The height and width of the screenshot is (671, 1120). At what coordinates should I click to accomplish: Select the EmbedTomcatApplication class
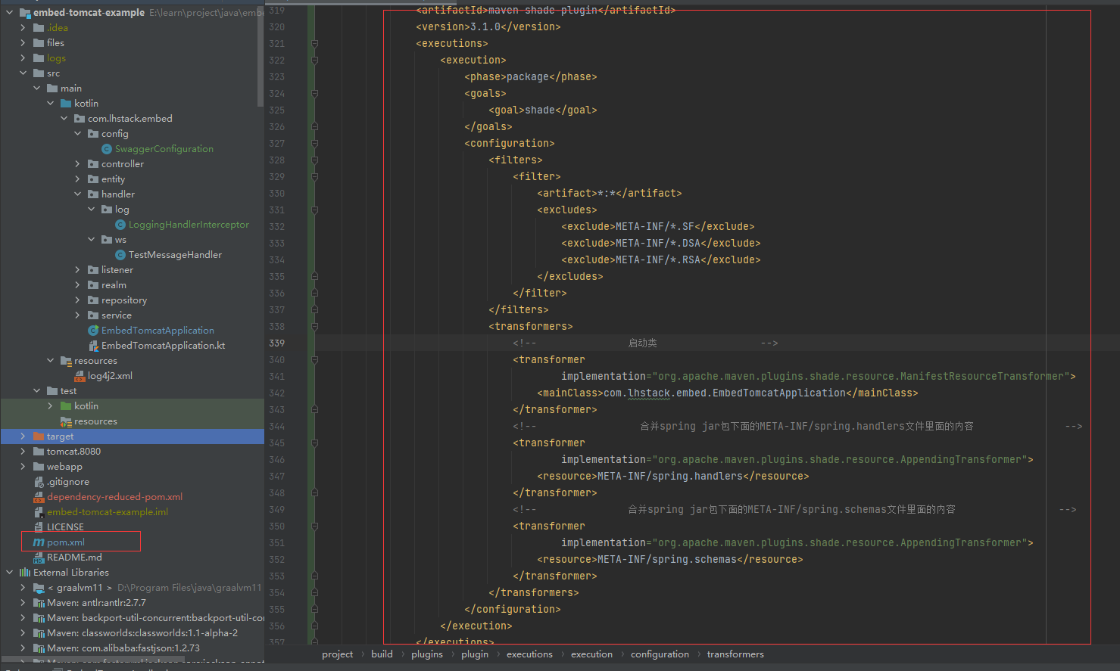click(x=158, y=331)
